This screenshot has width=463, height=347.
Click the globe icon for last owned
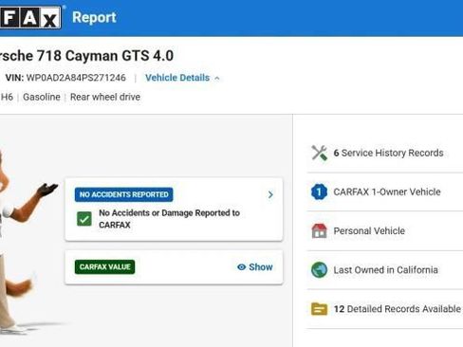pyautogui.click(x=319, y=270)
